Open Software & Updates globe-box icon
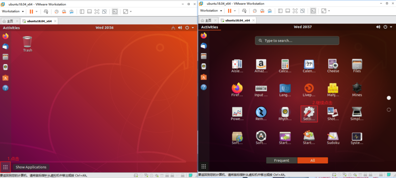This screenshot has width=396, height=178. point(237,138)
